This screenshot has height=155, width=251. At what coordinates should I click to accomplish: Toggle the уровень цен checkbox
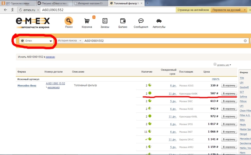(x=215, y=64)
